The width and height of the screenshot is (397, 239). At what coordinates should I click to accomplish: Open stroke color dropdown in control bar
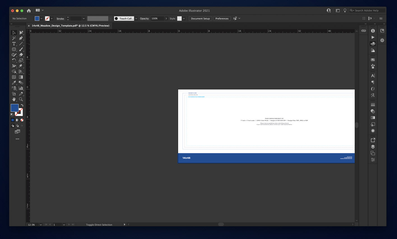[x=52, y=18]
